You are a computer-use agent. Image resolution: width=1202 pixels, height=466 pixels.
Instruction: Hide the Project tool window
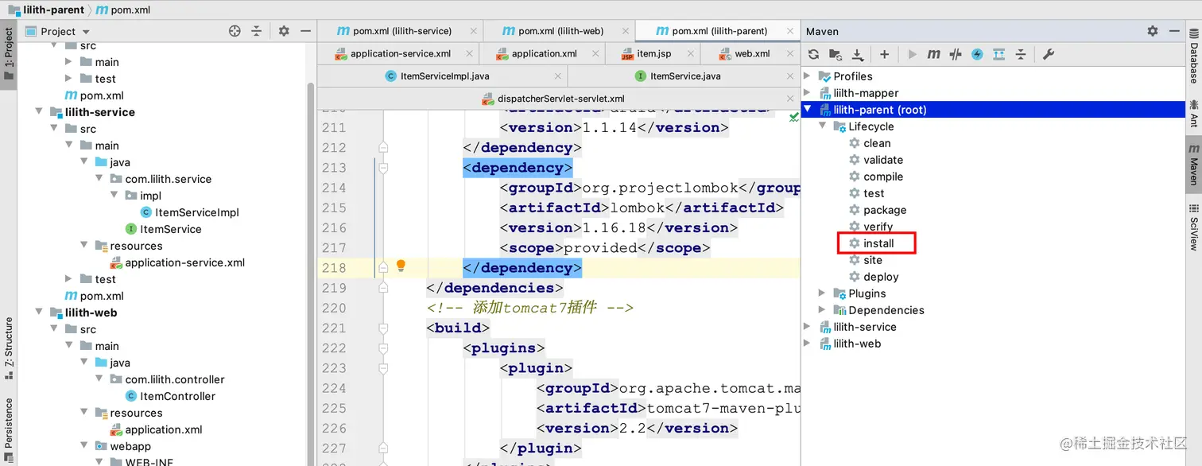click(x=306, y=31)
